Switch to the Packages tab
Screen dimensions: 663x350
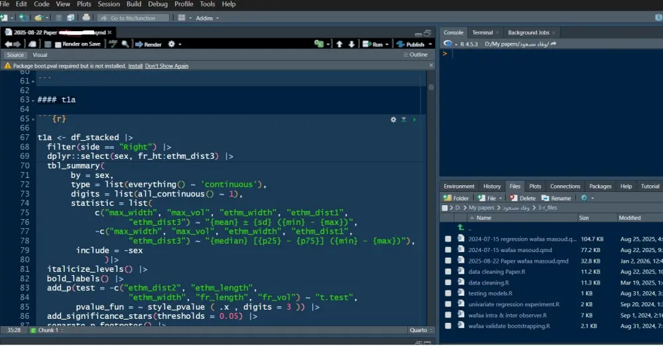click(x=600, y=186)
